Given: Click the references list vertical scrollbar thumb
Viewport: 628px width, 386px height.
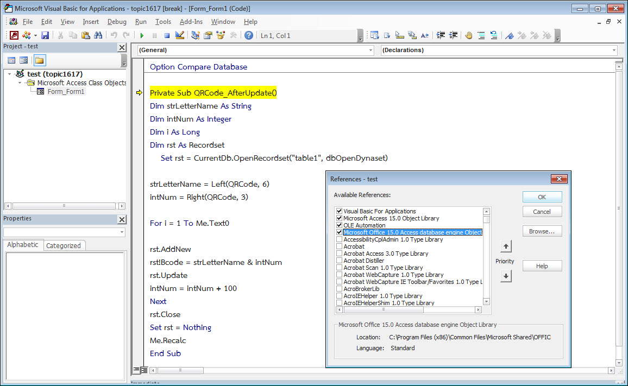Looking at the screenshot, I should coord(487,219).
